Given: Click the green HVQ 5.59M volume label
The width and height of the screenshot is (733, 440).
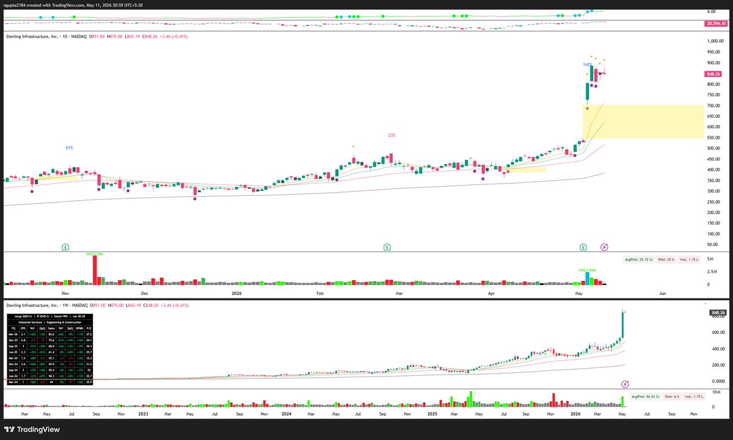Looking at the screenshot, I should pyautogui.click(x=93, y=253).
